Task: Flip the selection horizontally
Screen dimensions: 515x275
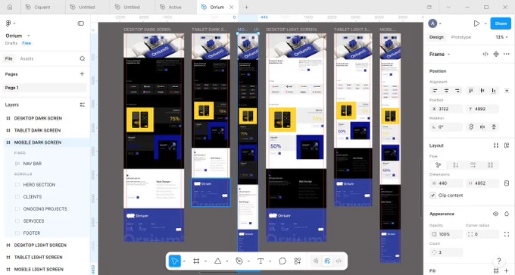Action: point(482,127)
